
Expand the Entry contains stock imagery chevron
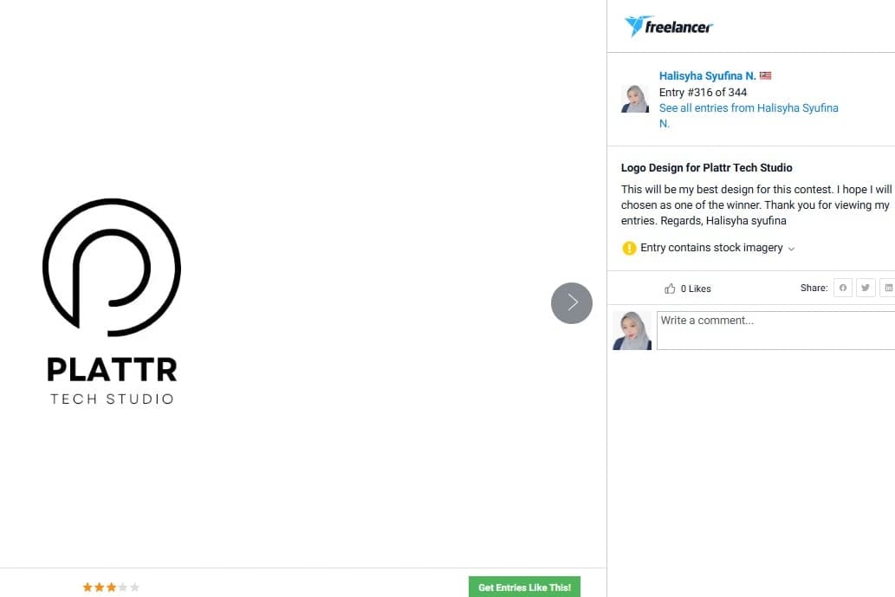[791, 249]
